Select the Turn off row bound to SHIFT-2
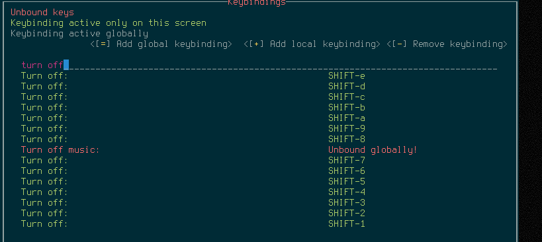The width and height of the screenshot is (542, 242). (259, 213)
